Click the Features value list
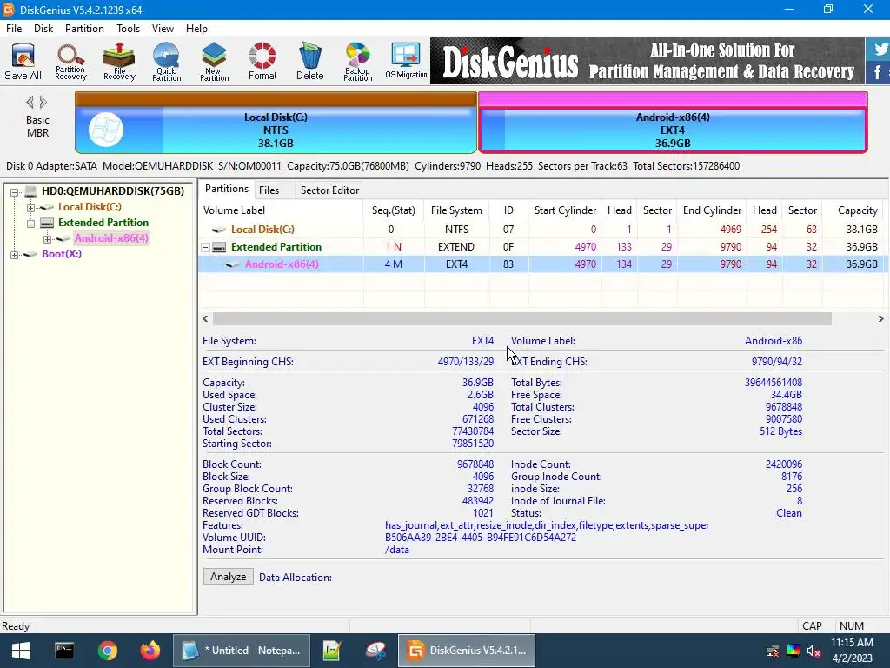The height and width of the screenshot is (668, 890). (548, 525)
